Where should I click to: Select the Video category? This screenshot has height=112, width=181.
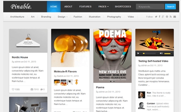coord(131,17)
